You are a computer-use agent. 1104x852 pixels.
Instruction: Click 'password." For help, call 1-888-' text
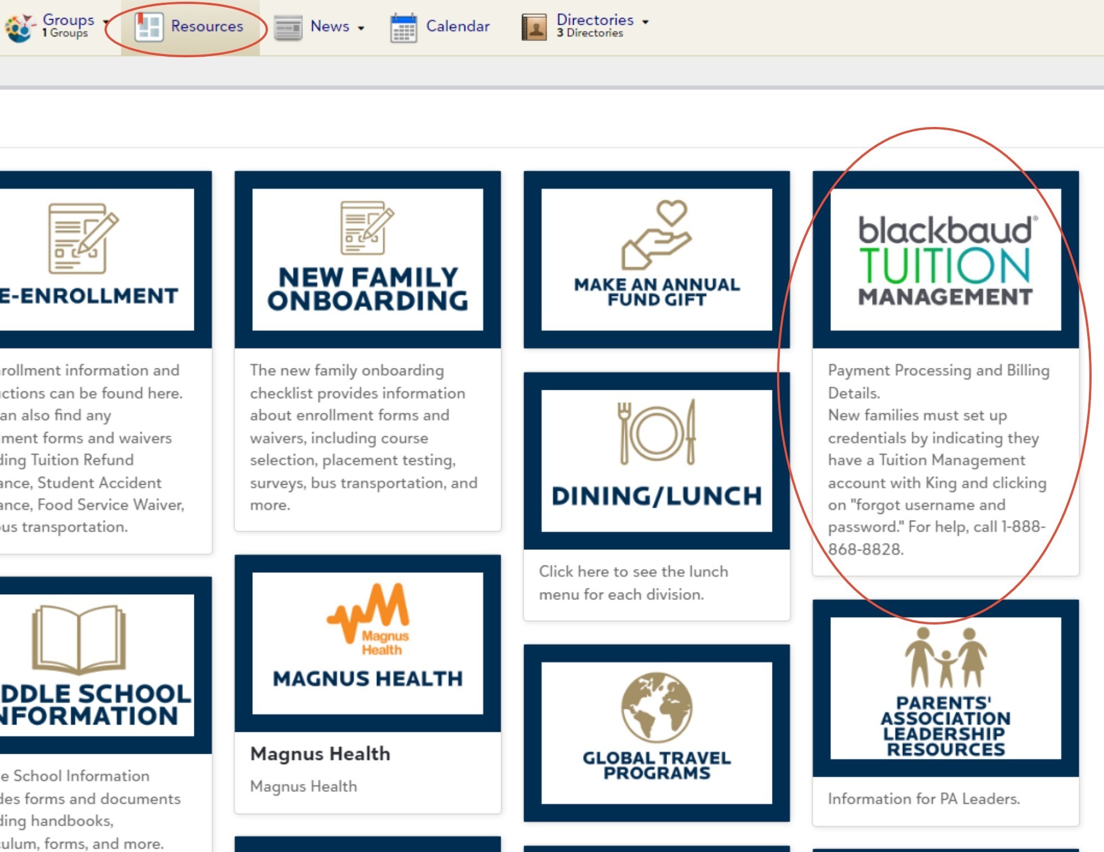937,527
